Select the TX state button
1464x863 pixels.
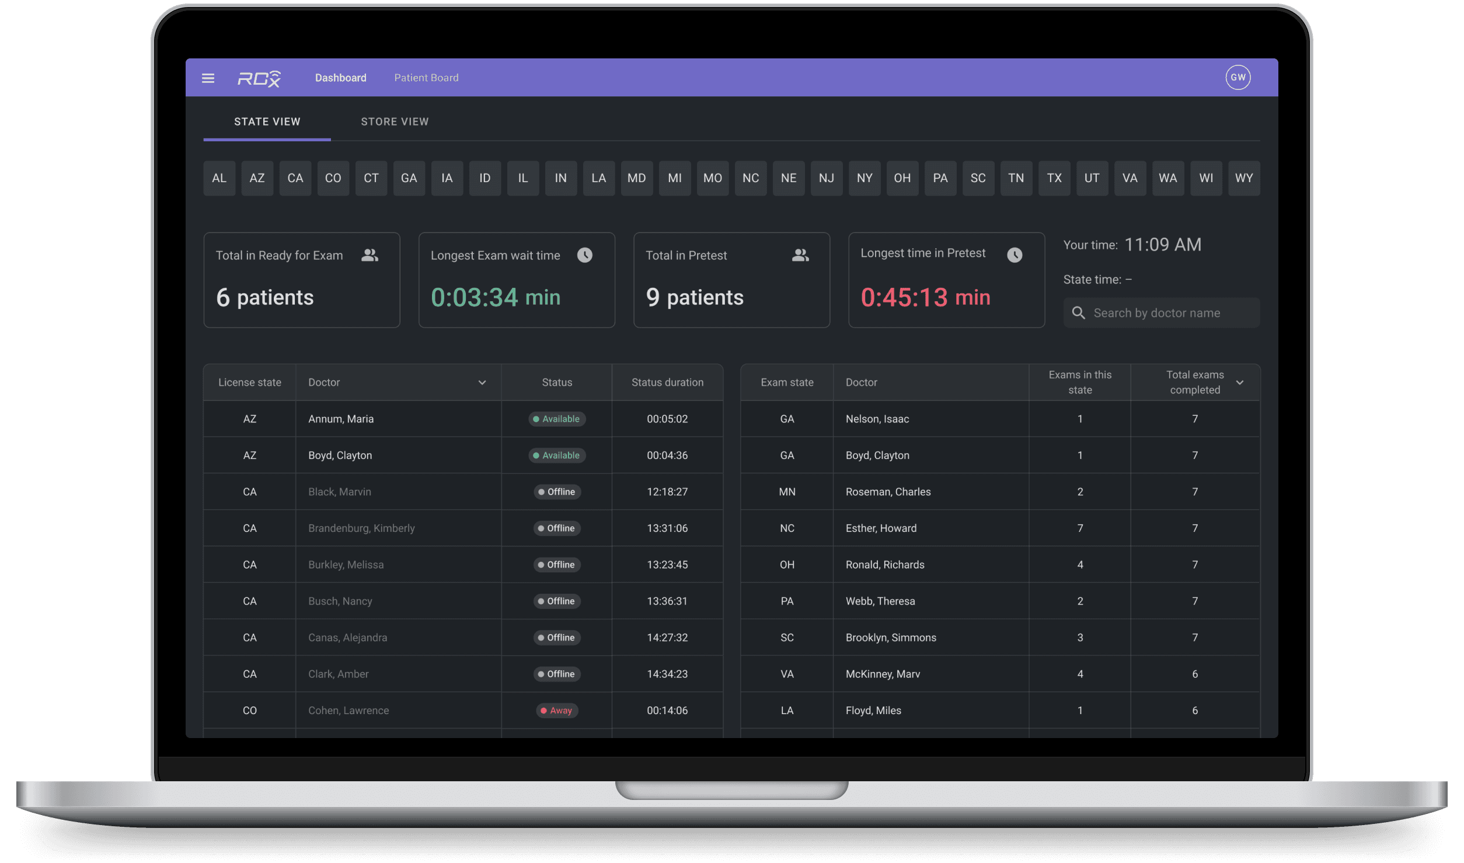(1054, 178)
